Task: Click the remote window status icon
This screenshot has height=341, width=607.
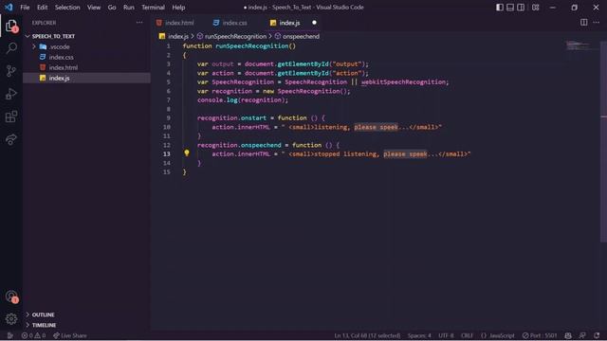Action: click(10, 335)
